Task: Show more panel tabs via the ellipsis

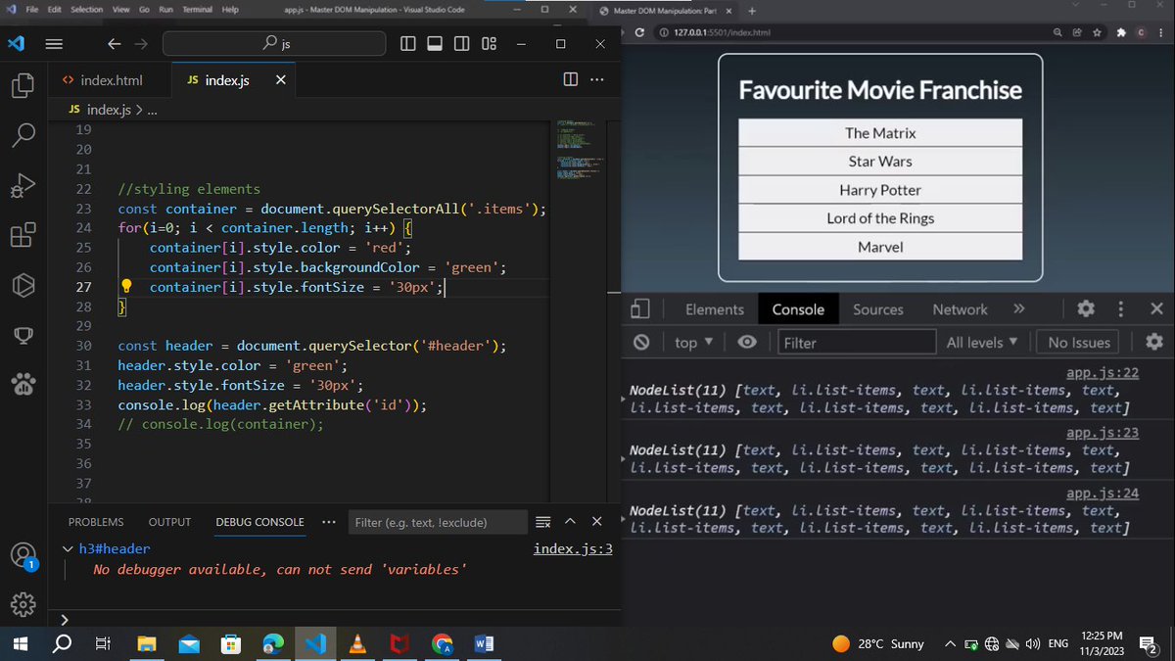Action: pyautogui.click(x=329, y=522)
